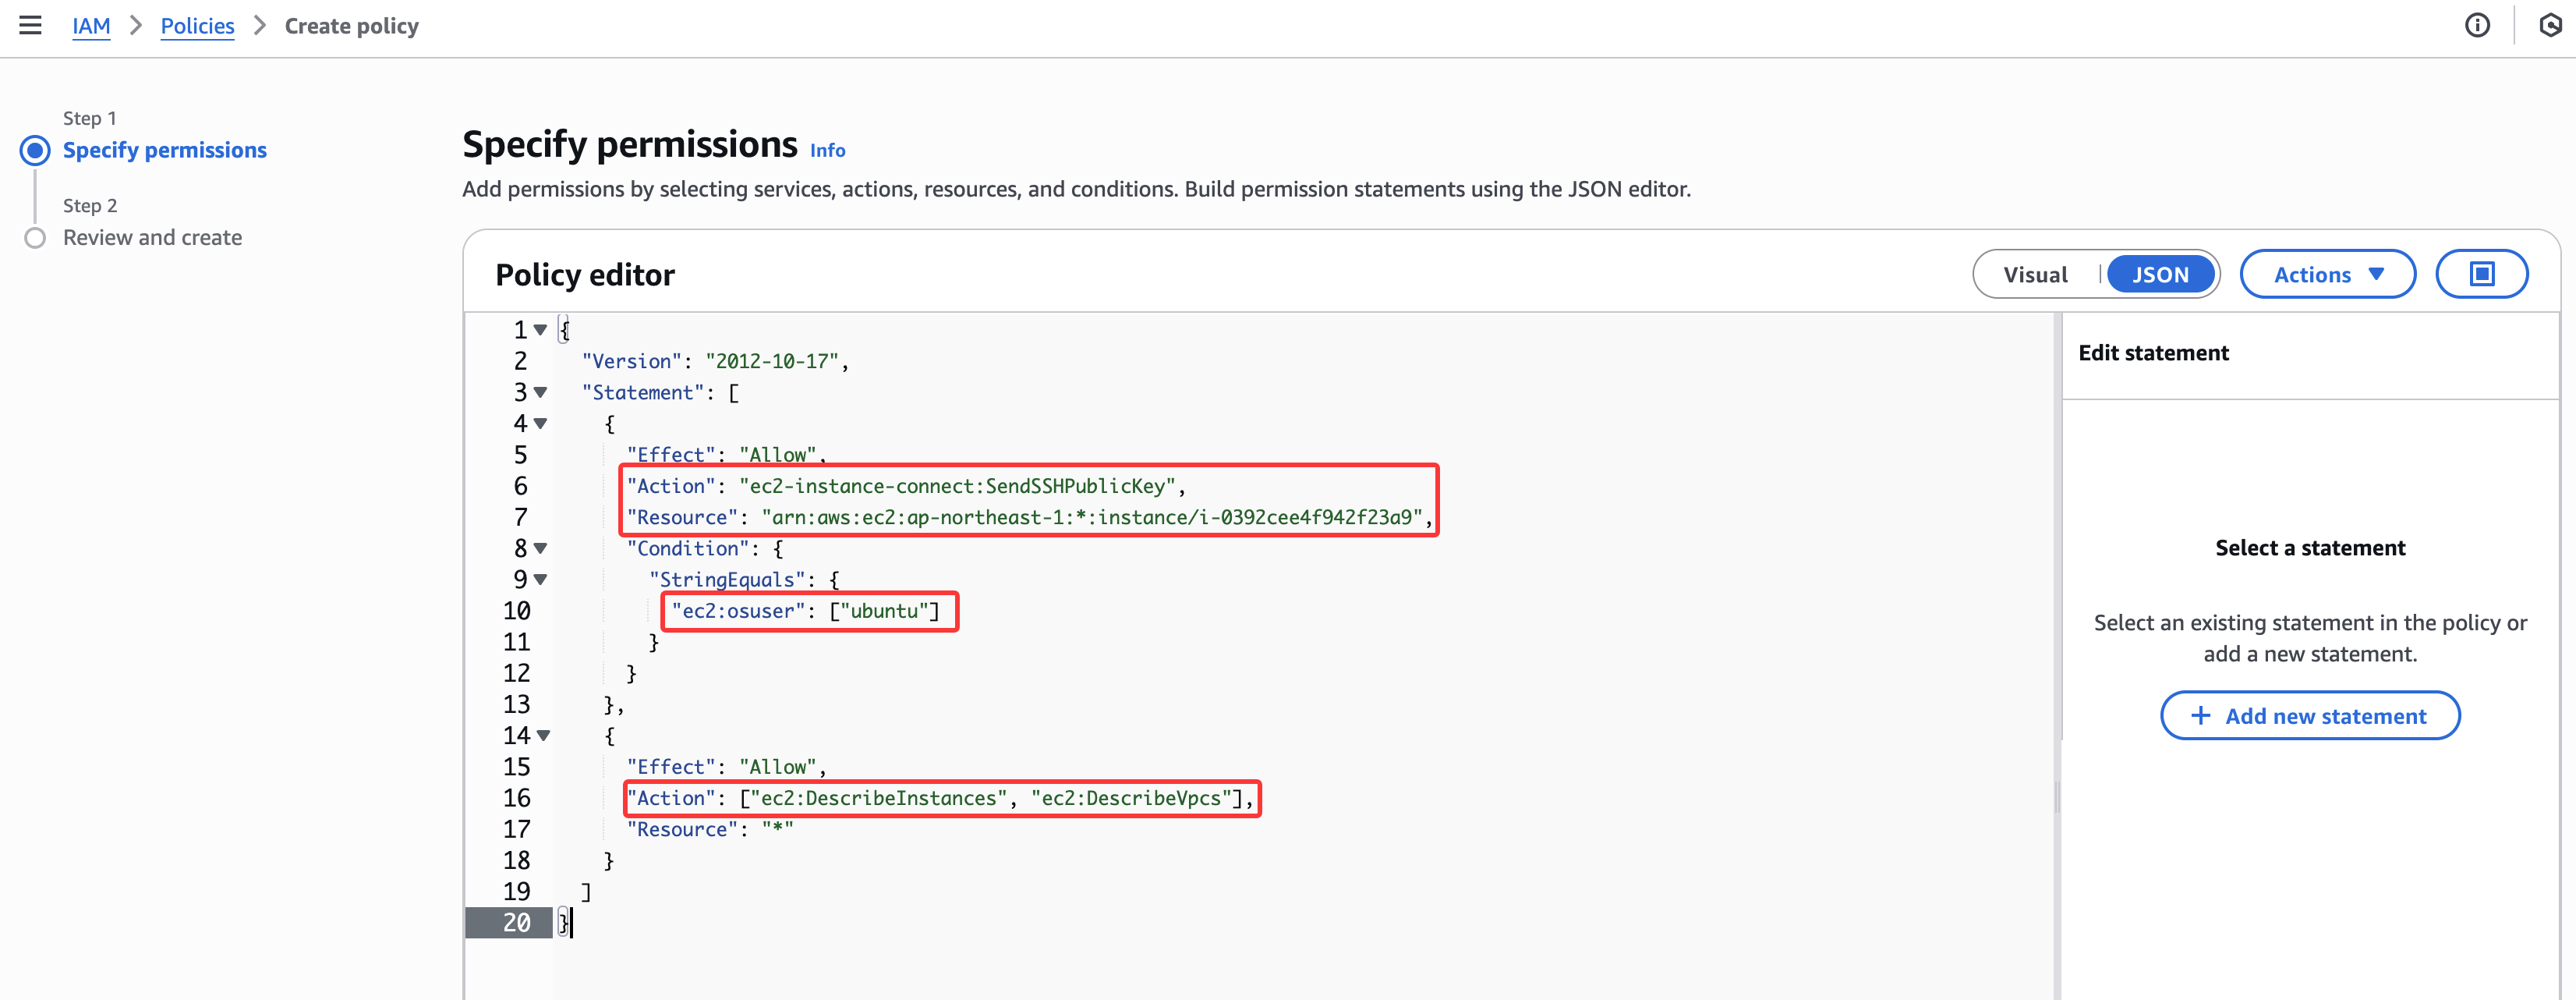Click the hexagon settings icon top right
Viewport: 2576px width, 1000px height.
(2550, 26)
